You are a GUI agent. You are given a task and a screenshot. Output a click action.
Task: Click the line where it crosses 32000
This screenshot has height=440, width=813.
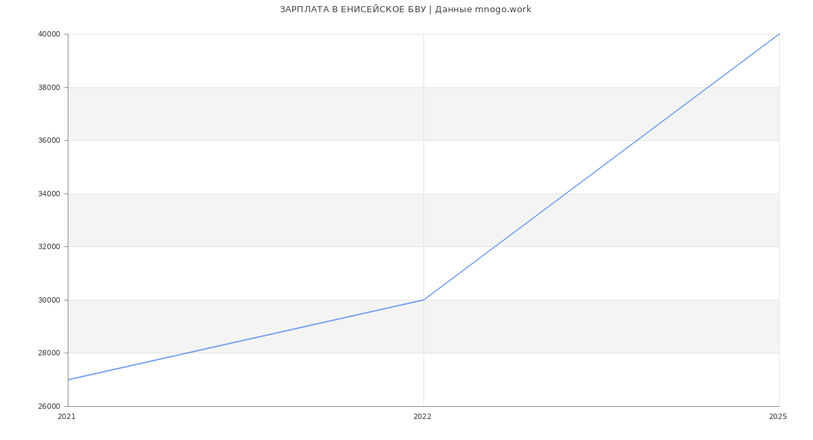click(x=495, y=246)
